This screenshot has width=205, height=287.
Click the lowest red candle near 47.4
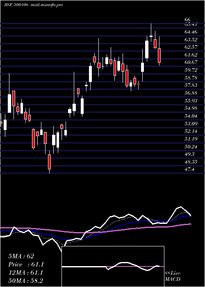(49, 162)
